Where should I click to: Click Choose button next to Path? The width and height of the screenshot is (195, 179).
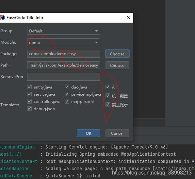[117, 65]
